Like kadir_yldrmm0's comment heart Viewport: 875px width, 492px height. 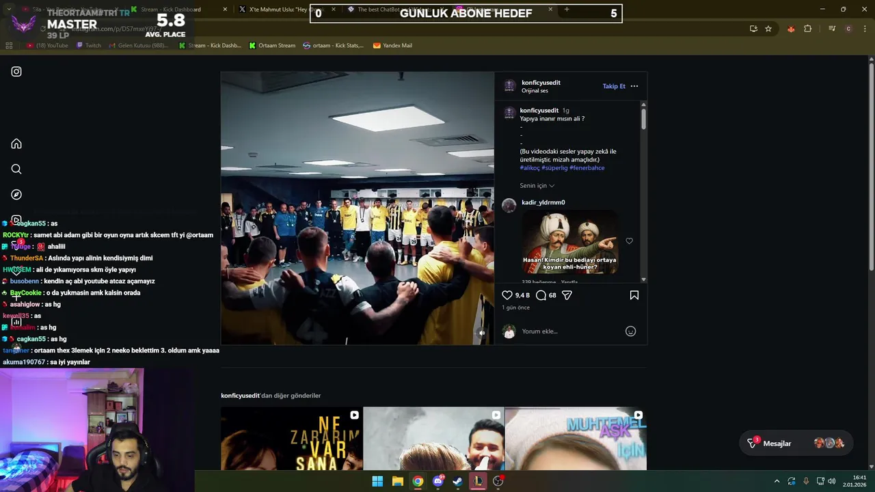(x=630, y=241)
